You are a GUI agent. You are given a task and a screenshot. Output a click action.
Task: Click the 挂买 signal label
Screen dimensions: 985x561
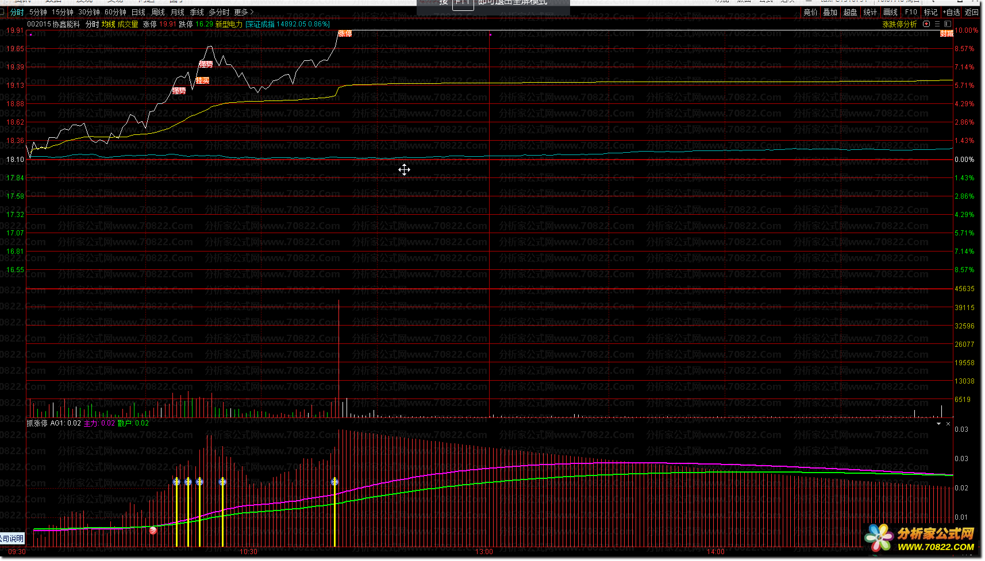pos(202,81)
